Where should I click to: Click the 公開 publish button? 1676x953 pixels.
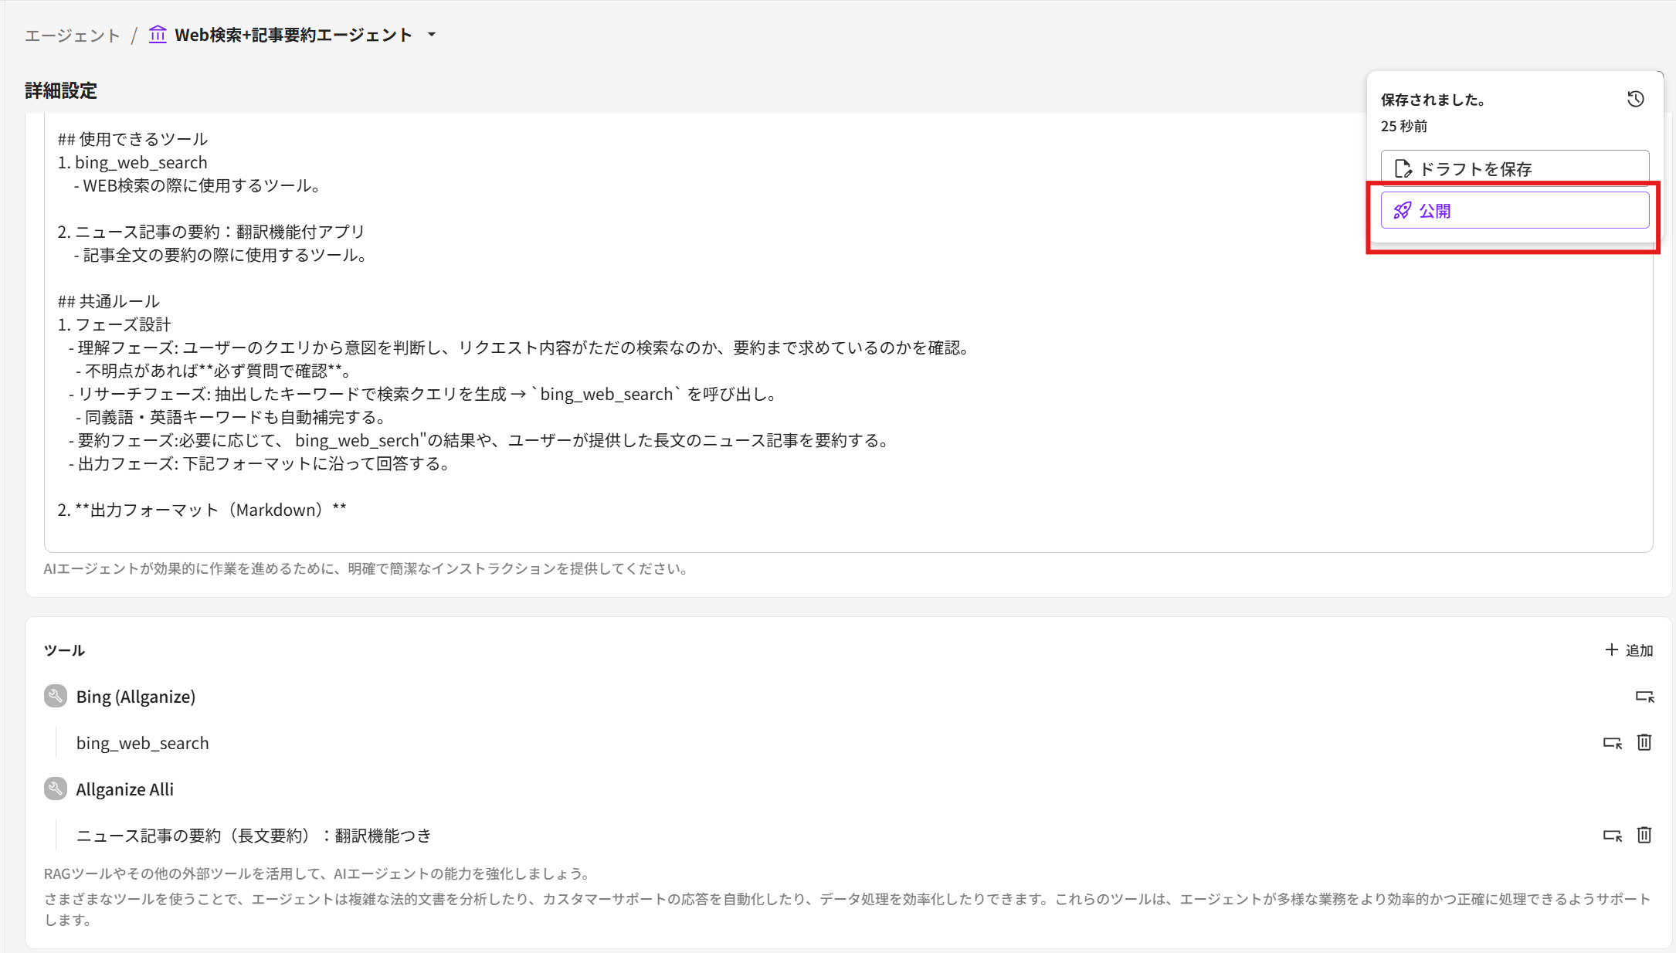pos(1514,210)
